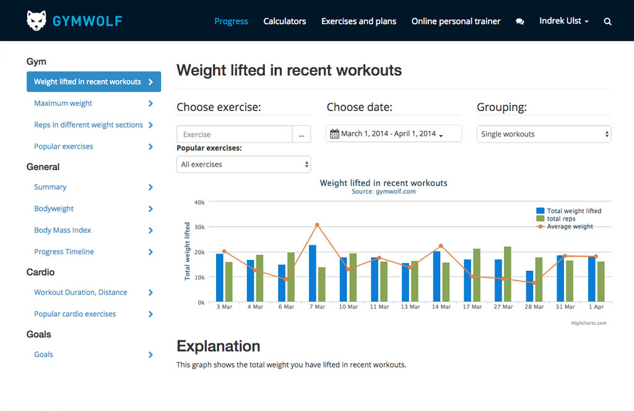Click the blue 7 Mar weight bar
The width and height of the screenshot is (634, 411).
coord(313,273)
